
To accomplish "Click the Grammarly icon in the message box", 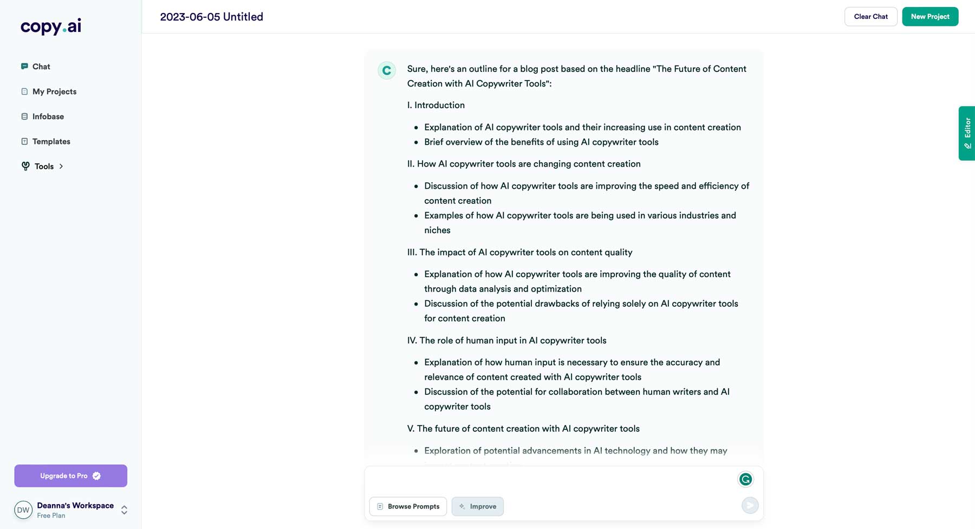I will pos(746,479).
